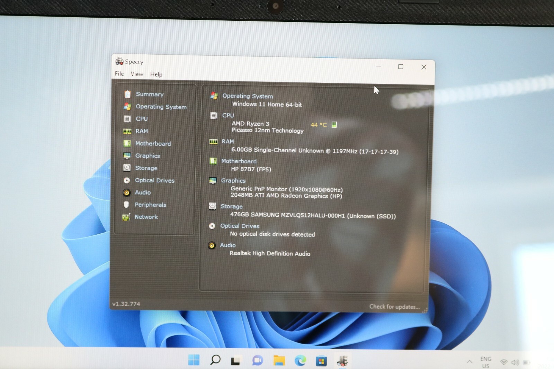Image resolution: width=554 pixels, height=369 pixels.
Task: Click the summary panel CPU icon
Action: click(214, 116)
